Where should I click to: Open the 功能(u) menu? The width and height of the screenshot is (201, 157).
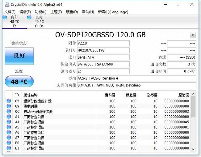(41, 12)
